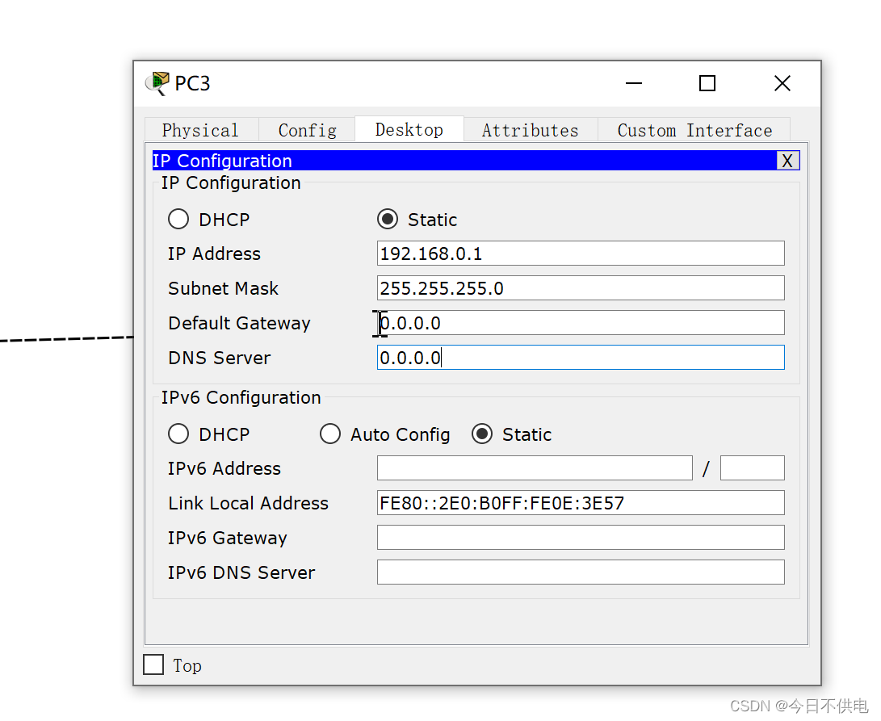This screenshot has width=881, height=721.
Task: Maximize the PC3 window
Action: (707, 83)
